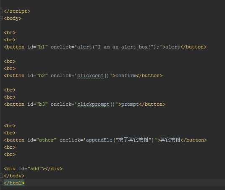The image size is (225, 190).
Task: Click the </button> closing tag on the b2 line
Action: tap(149, 76)
